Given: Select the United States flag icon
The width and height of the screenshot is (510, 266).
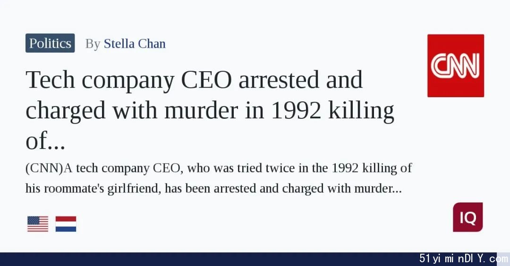Looking at the screenshot, I should click(38, 224).
